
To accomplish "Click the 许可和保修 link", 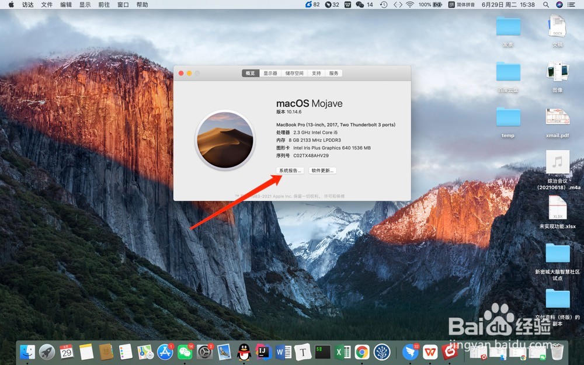I will (x=334, y=196).
